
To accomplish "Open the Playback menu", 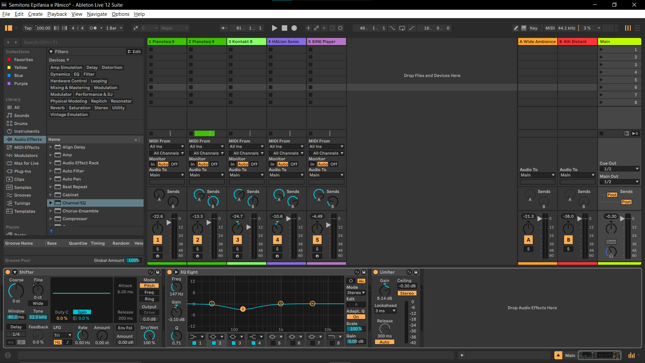I will (57, 14).
